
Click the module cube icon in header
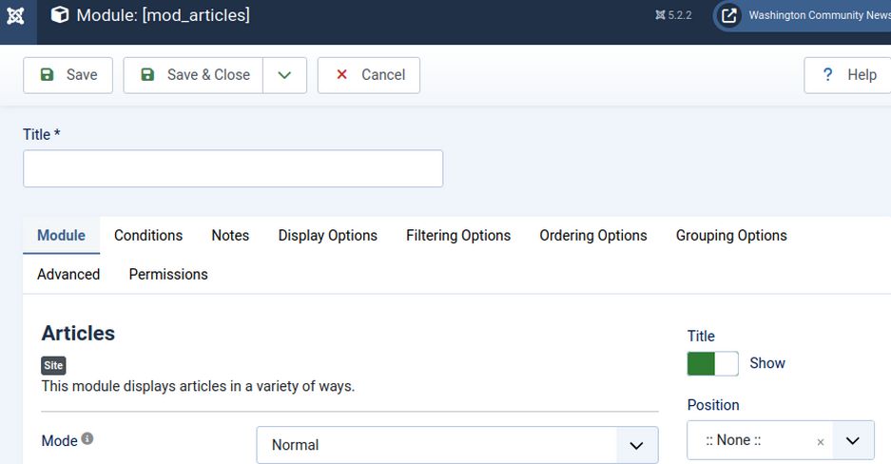click(60, 15)
